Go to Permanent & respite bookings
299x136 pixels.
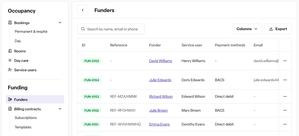pos(31,31)
